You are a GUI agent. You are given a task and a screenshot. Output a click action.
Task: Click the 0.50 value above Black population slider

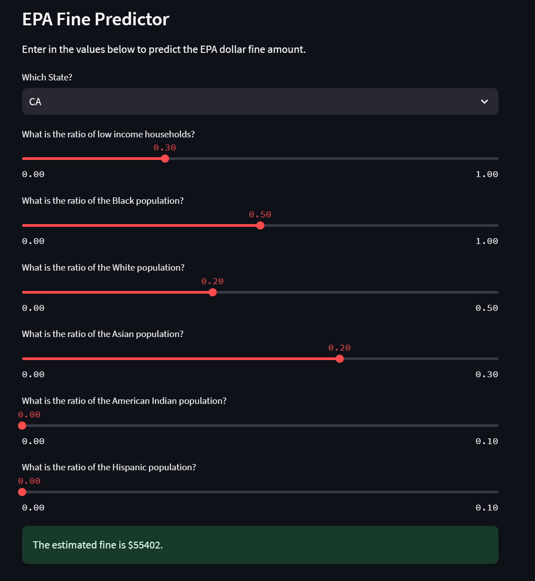pyautogui.click(x=260, y=215)
